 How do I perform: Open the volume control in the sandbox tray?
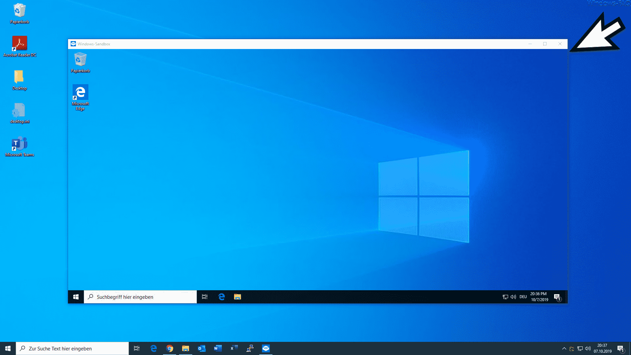tap(513, 296)
